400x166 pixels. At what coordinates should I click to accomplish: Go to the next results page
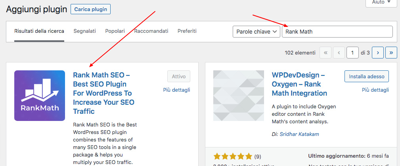point(378,53)
